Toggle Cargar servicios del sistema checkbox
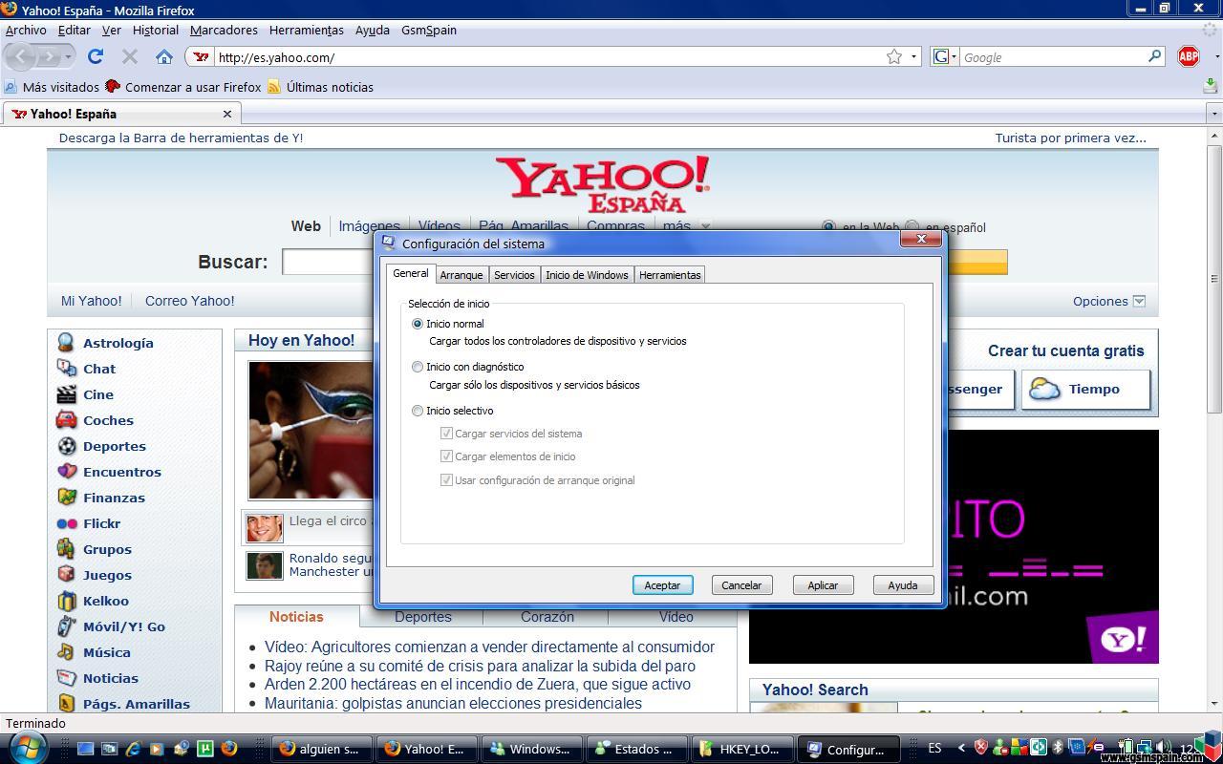This screenshot has width=1223, height=764. click(446, 433)
